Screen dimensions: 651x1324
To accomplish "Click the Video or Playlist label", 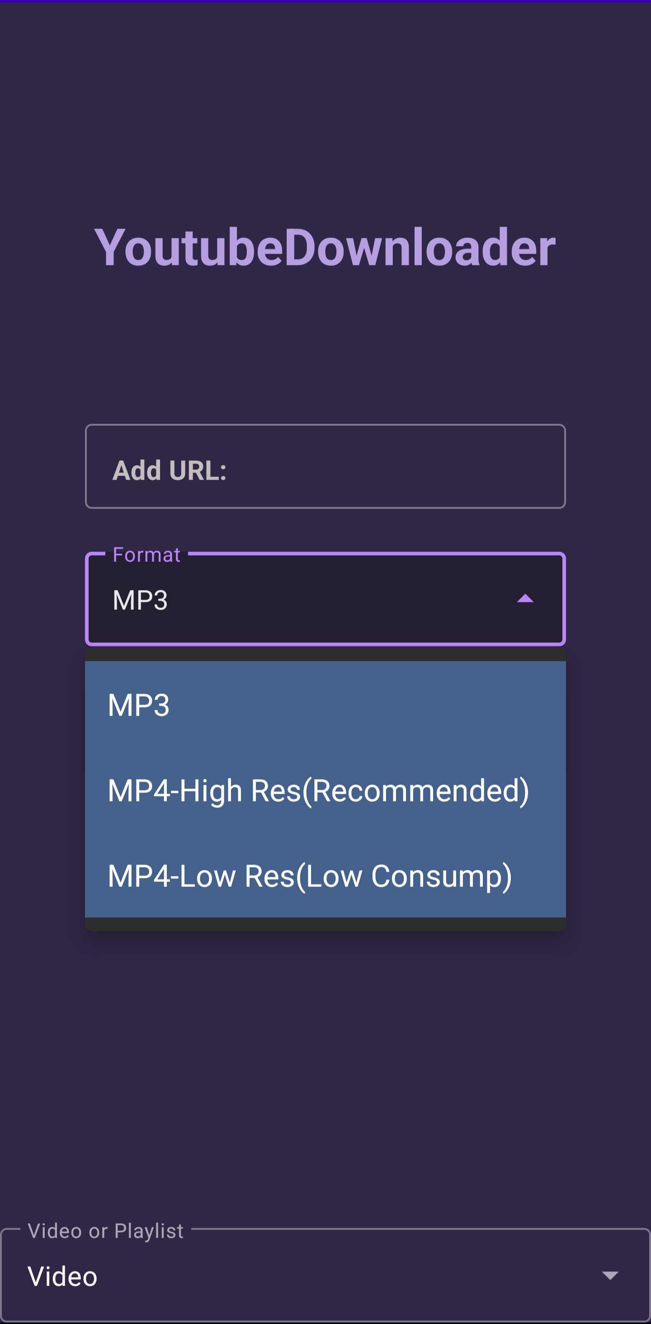I will click(x=105, y=1230).
